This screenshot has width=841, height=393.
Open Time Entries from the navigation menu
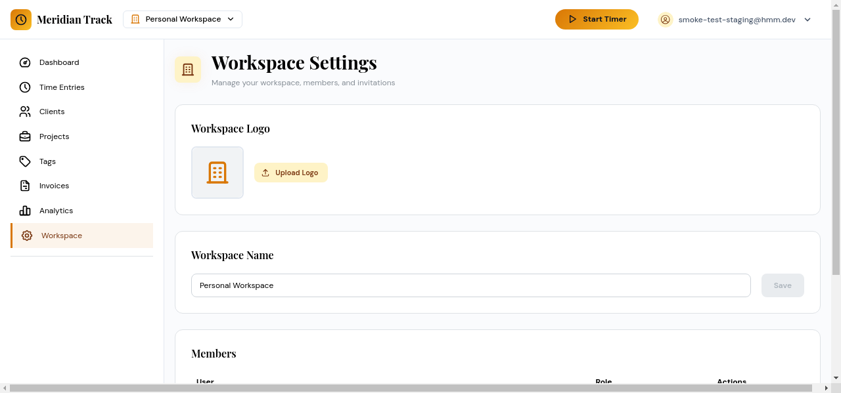tap(62, 87)
